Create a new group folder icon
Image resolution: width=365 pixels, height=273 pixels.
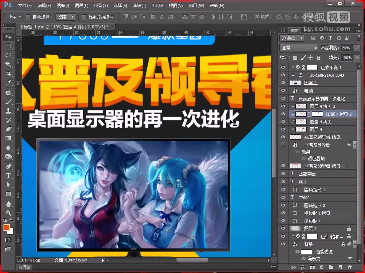331,267
